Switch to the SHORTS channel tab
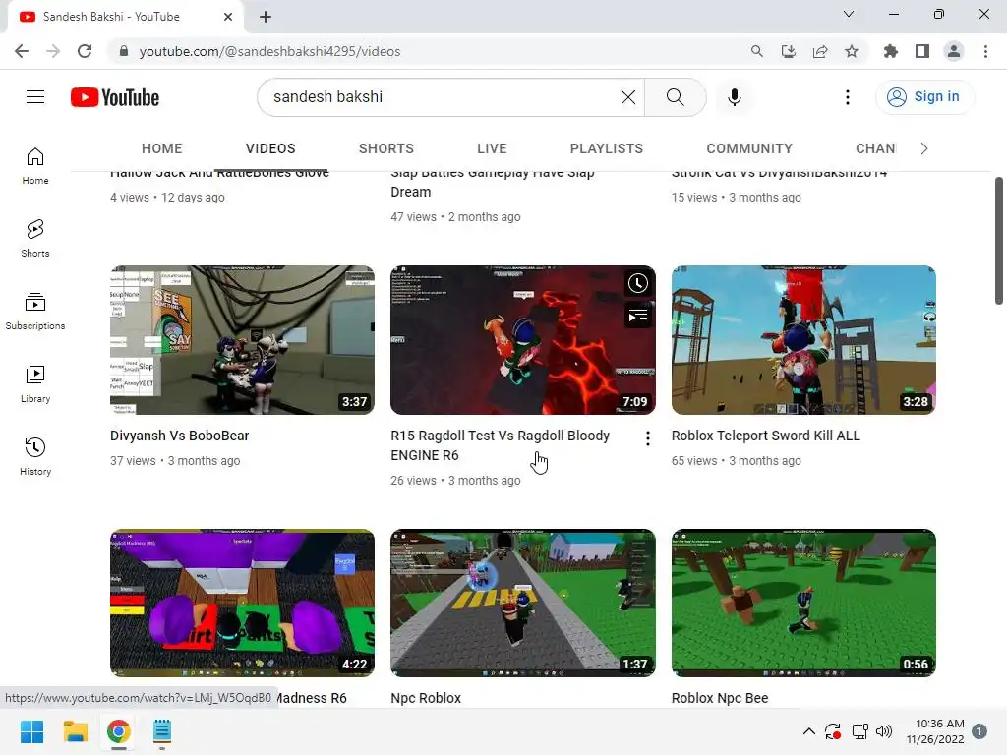Viewport: 1007px width, 755px height. pyautogui.click(x=385, y=149)
